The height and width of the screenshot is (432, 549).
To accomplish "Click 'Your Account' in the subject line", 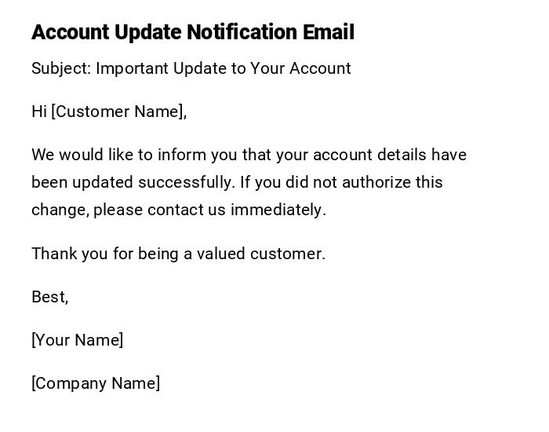I will point(300,68).
